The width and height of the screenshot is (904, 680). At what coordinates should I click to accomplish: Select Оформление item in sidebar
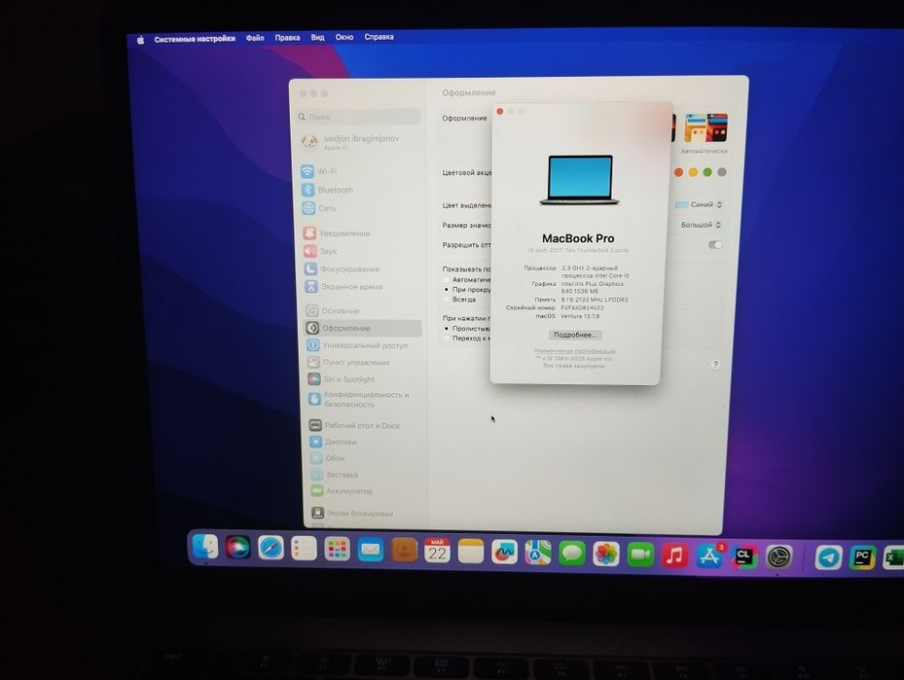pyautogui.click(x=363, y=328)
